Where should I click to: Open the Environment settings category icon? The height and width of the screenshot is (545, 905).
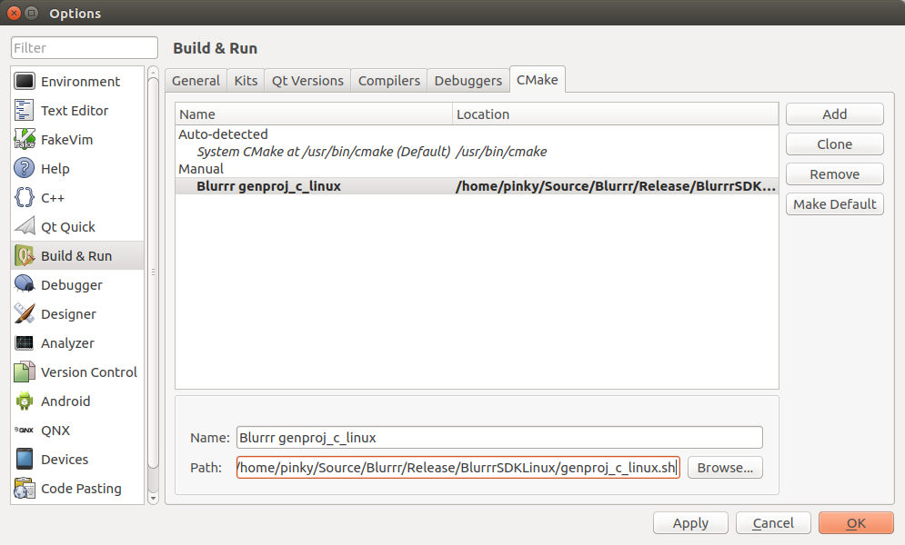coord(25,82)
